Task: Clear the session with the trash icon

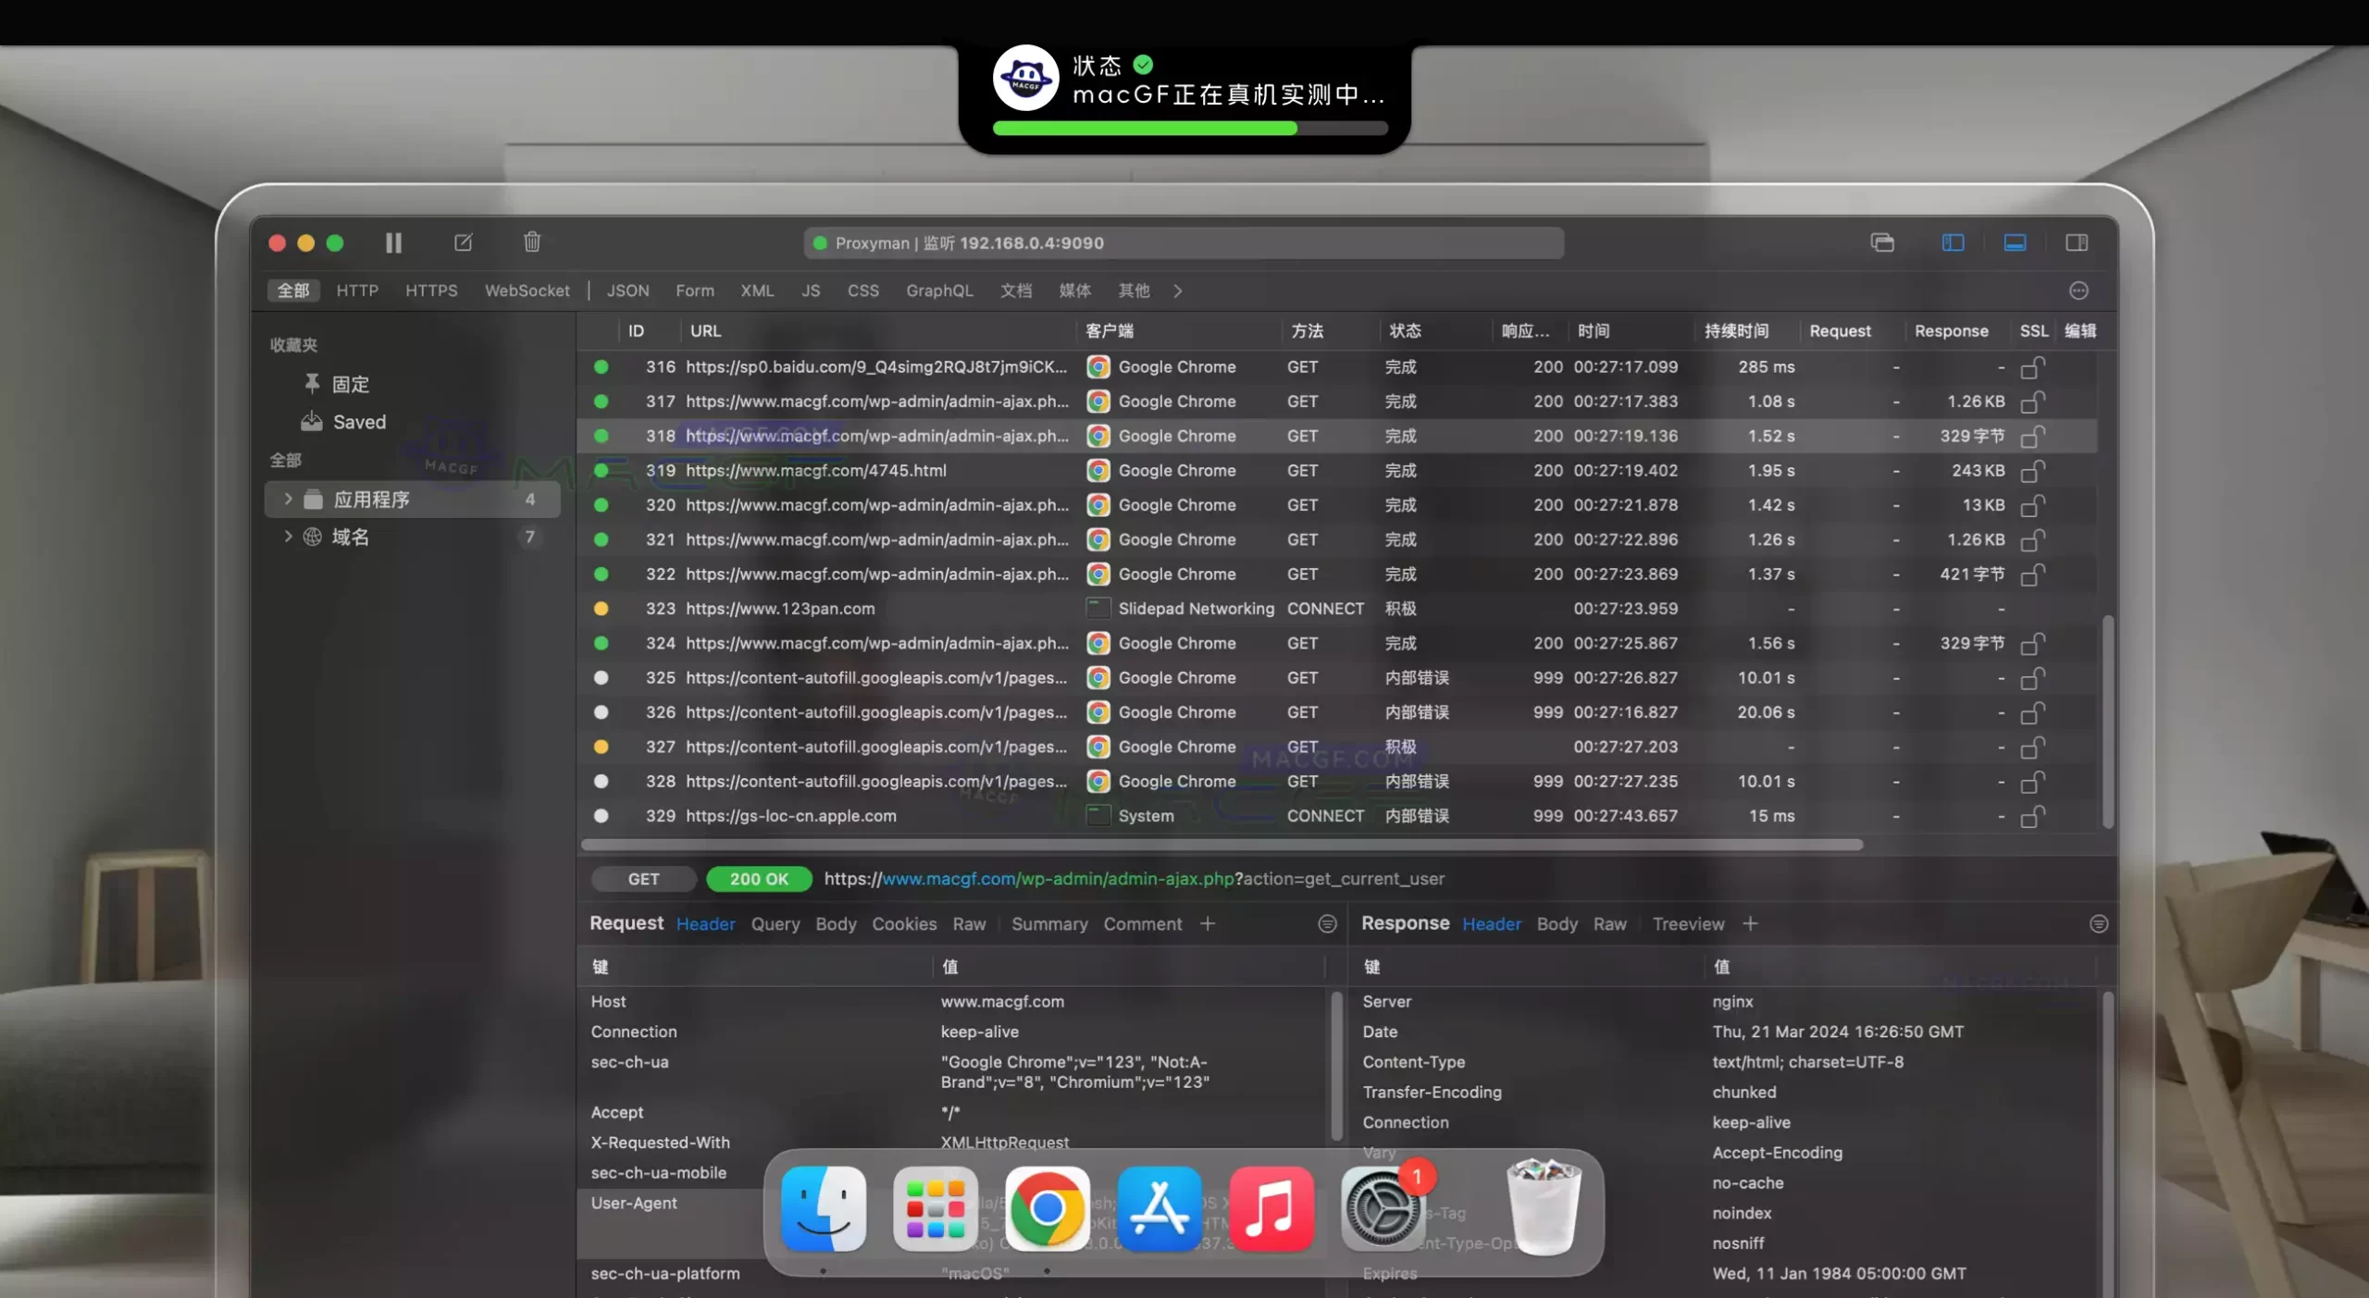Action: [x=531, y=242]
